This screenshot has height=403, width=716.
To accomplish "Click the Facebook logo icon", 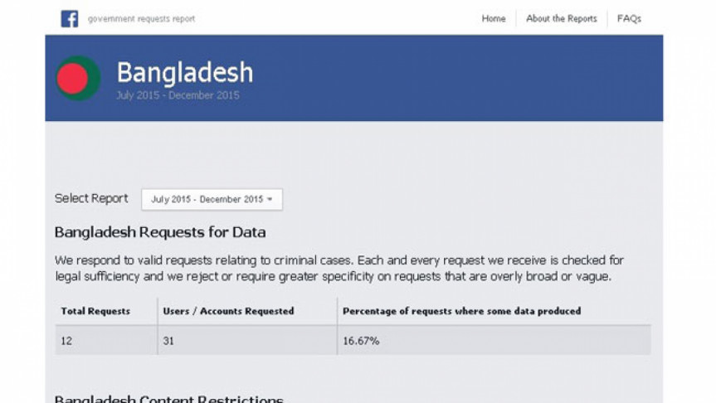I will click(x=70, y=19).
